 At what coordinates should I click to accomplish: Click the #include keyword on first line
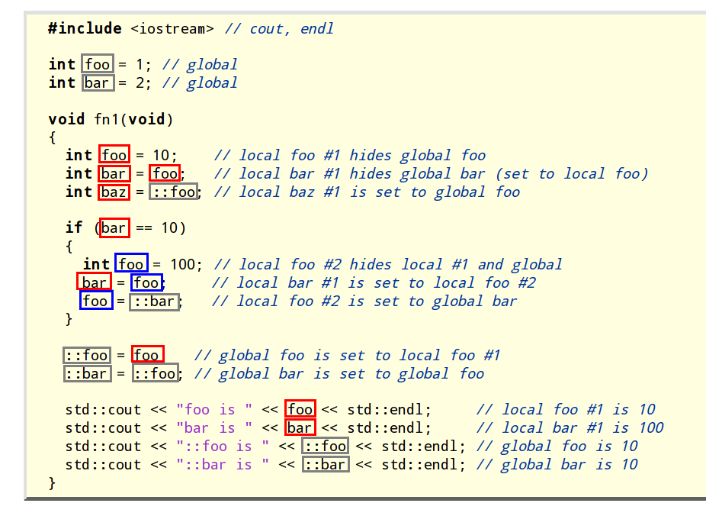(85, 29)
